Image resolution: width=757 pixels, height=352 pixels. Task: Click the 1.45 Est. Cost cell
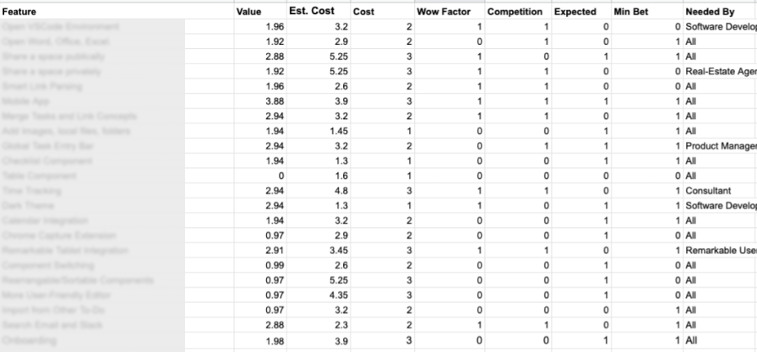(x=319, y=131)
